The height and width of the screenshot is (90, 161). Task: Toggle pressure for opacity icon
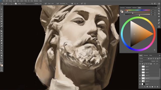click(46, 3)
